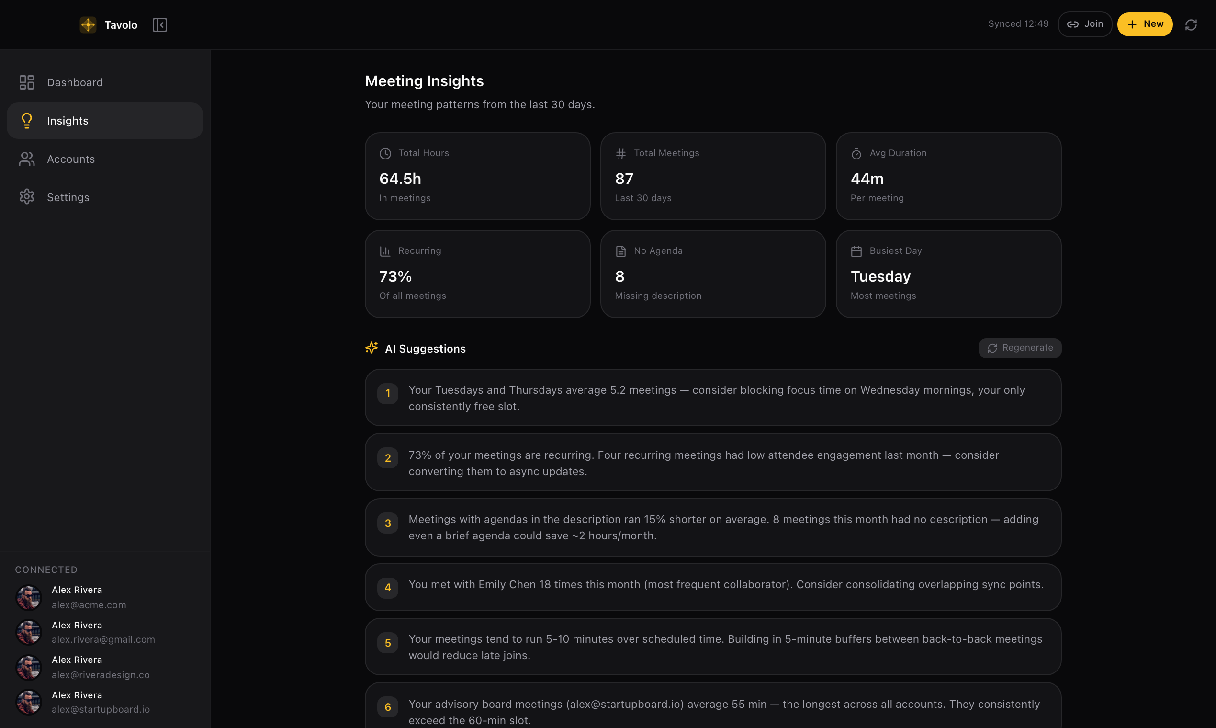Click the clock icon on Total Hours card
The width and height of the screenshot is (1216, 728).
pos(385,153)
